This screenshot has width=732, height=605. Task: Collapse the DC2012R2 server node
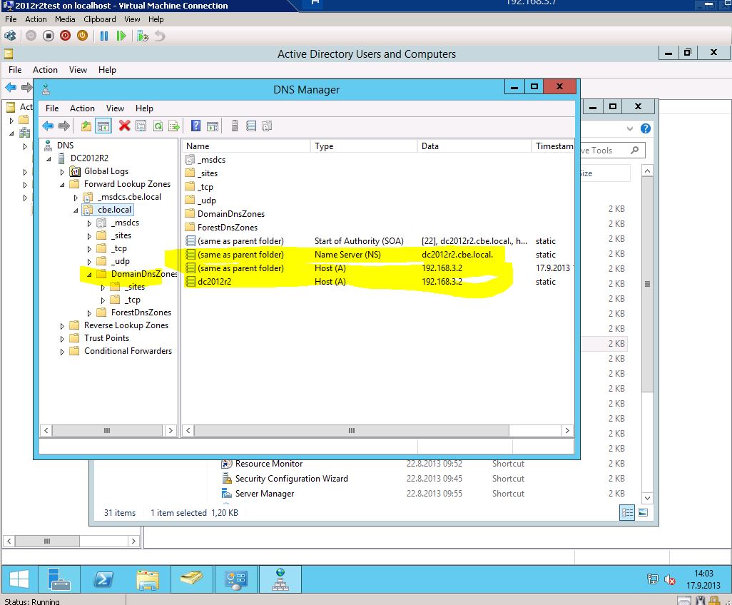tap(49, 158)
